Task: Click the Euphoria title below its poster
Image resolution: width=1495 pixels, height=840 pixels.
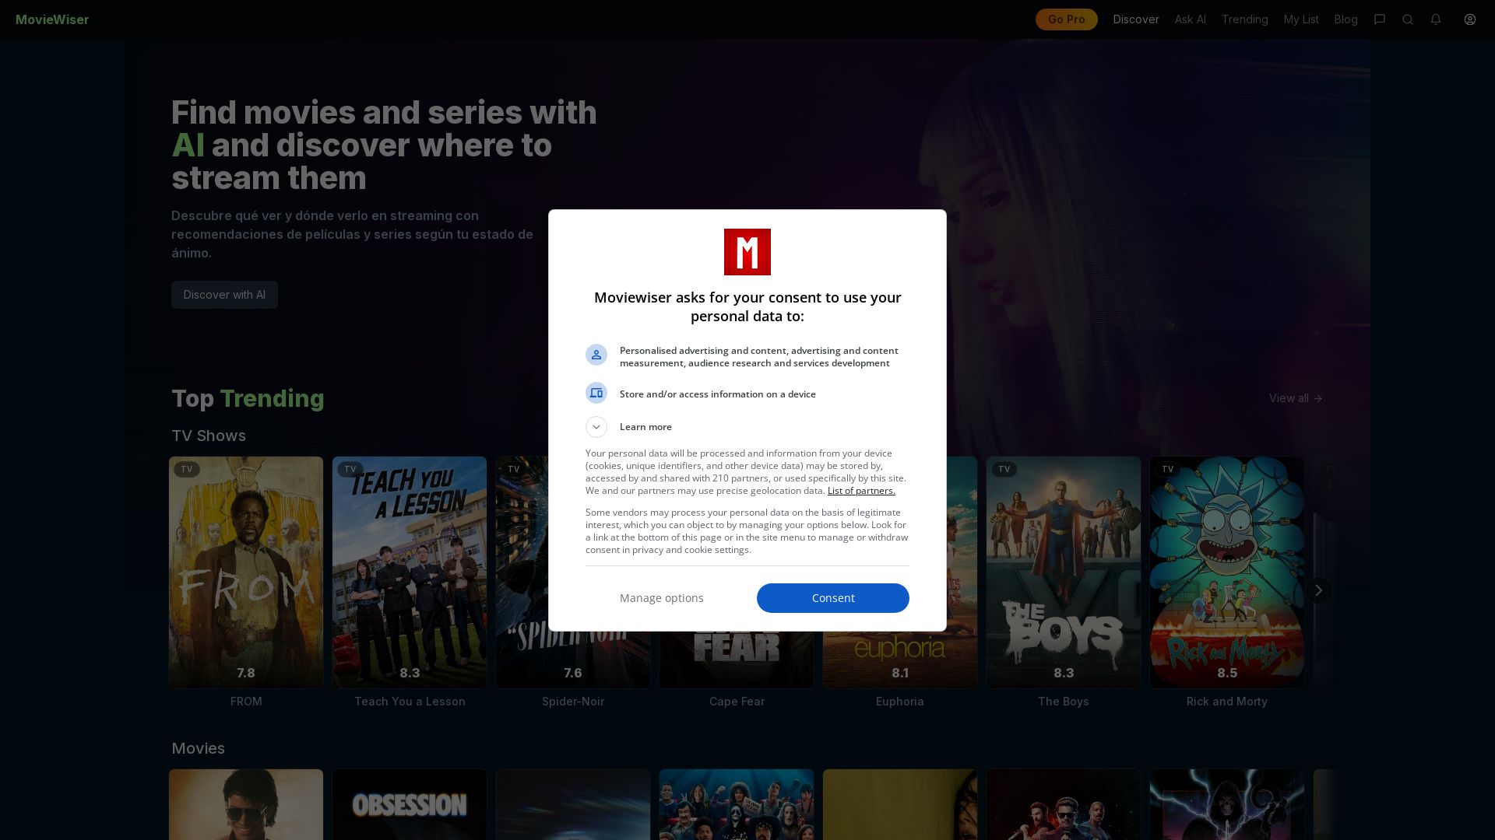Action: [x=900, y=702]
